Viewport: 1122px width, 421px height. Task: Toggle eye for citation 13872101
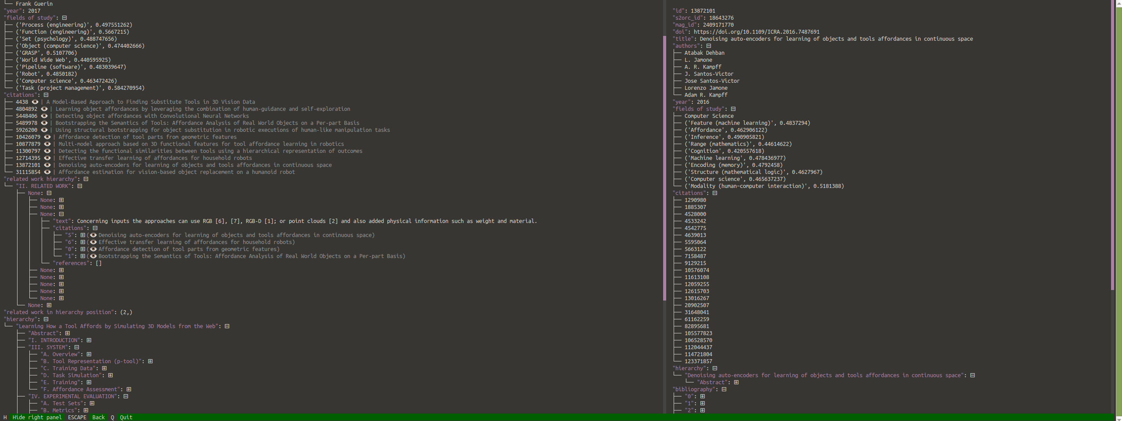pos(47,165)
